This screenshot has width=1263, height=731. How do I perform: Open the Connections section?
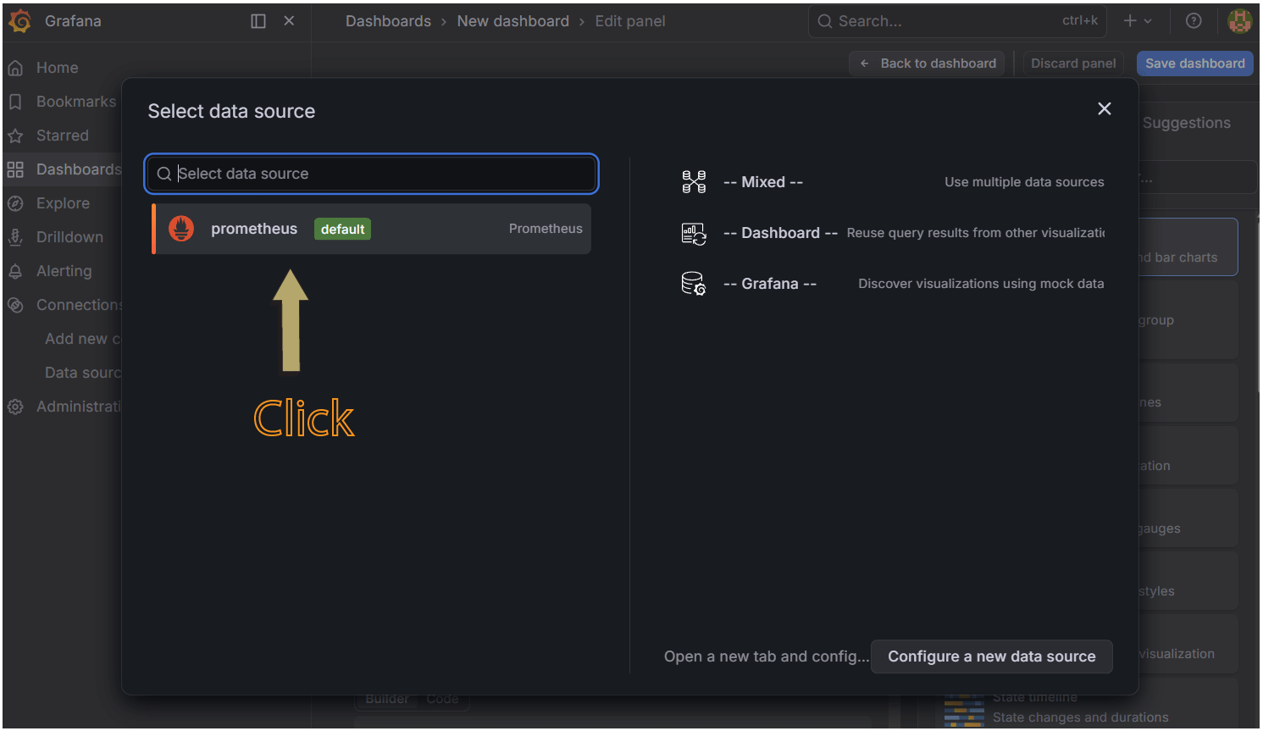pyautogui.click(x=78, y=304)
